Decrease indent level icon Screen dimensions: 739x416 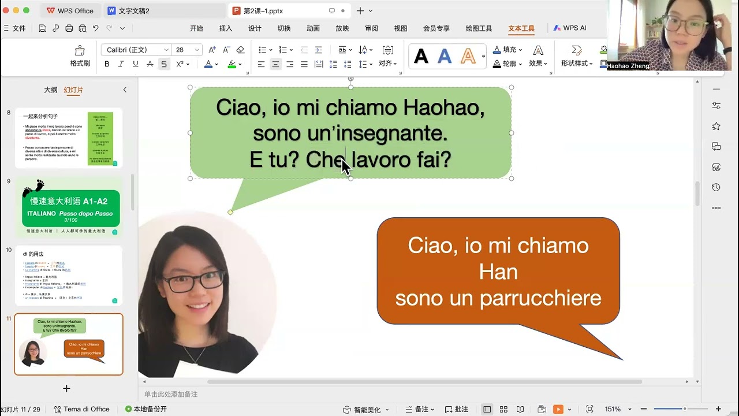click(304, 50)
